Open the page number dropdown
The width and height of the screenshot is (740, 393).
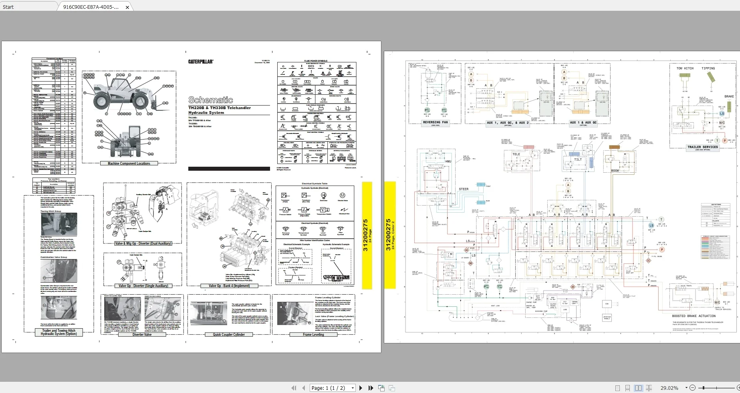(353, 388)
